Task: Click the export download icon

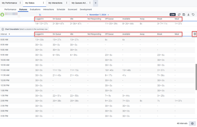Action: (x=188, y=15)
